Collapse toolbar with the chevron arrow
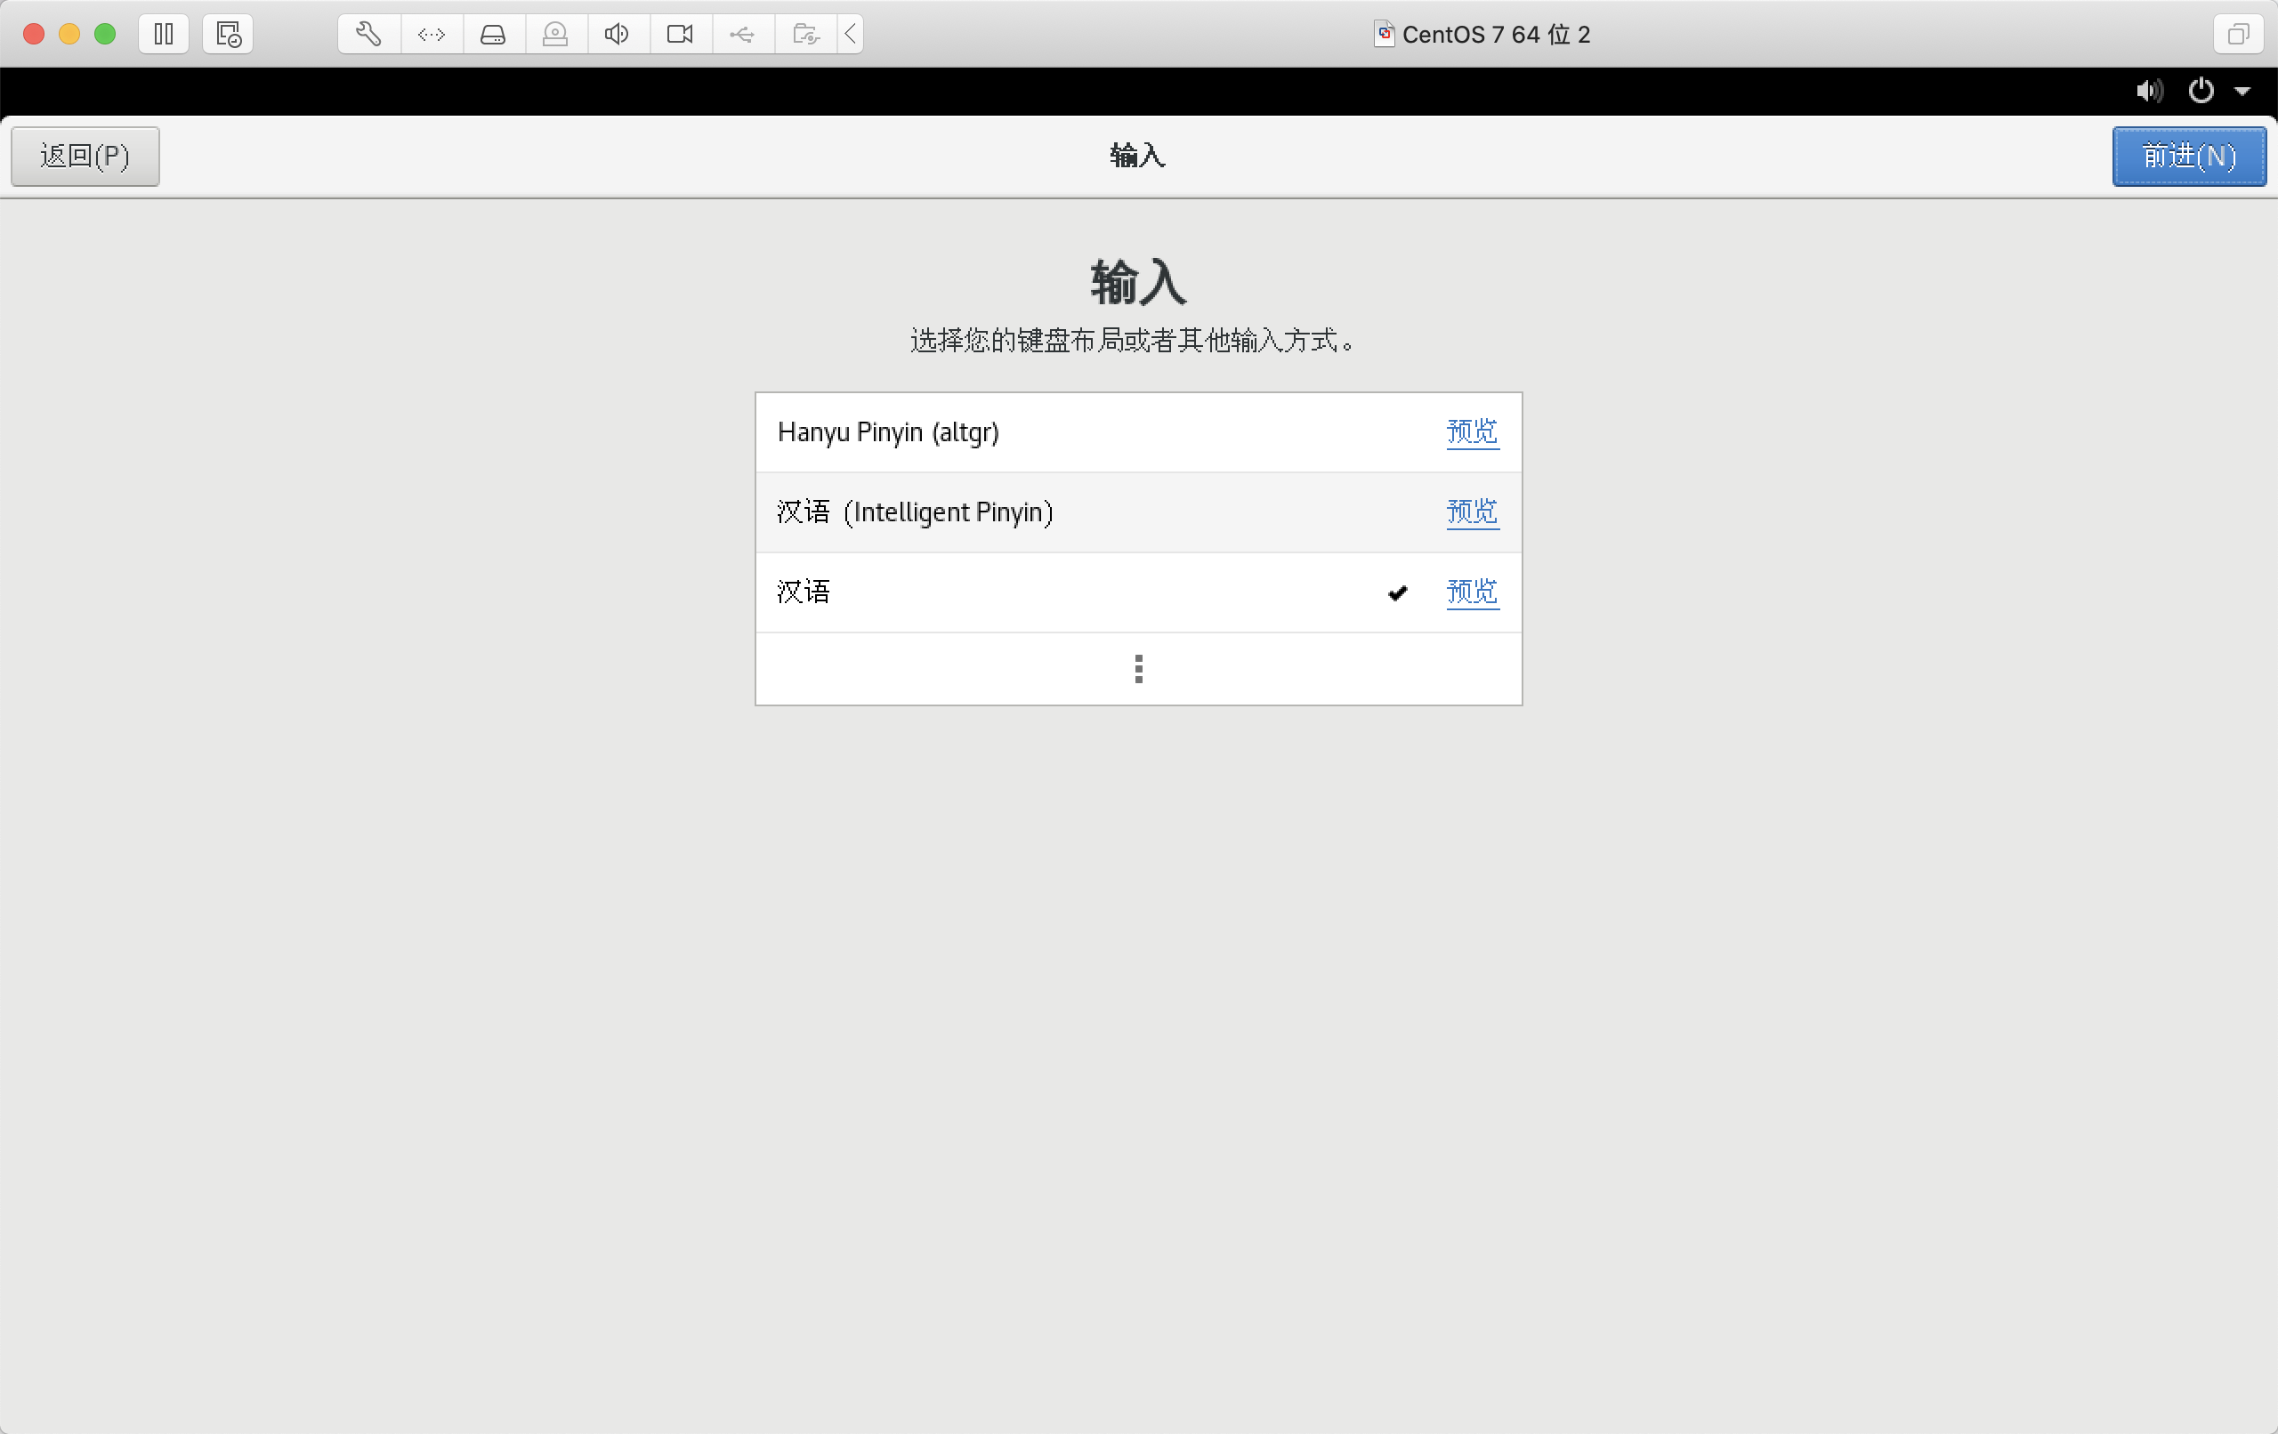 coord(851,34)
